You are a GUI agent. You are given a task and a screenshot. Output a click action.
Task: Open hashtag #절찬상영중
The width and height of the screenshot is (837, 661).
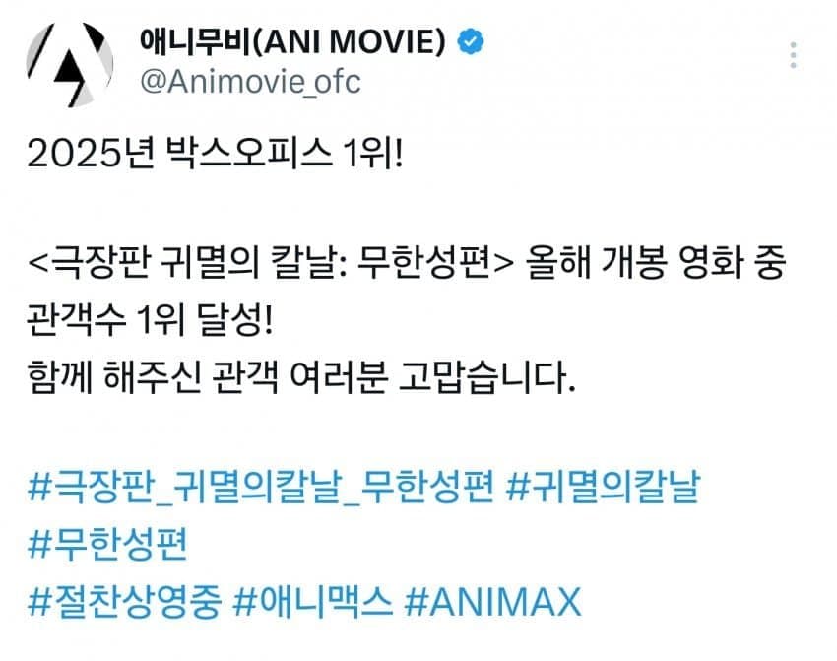[x=124, y=602]
